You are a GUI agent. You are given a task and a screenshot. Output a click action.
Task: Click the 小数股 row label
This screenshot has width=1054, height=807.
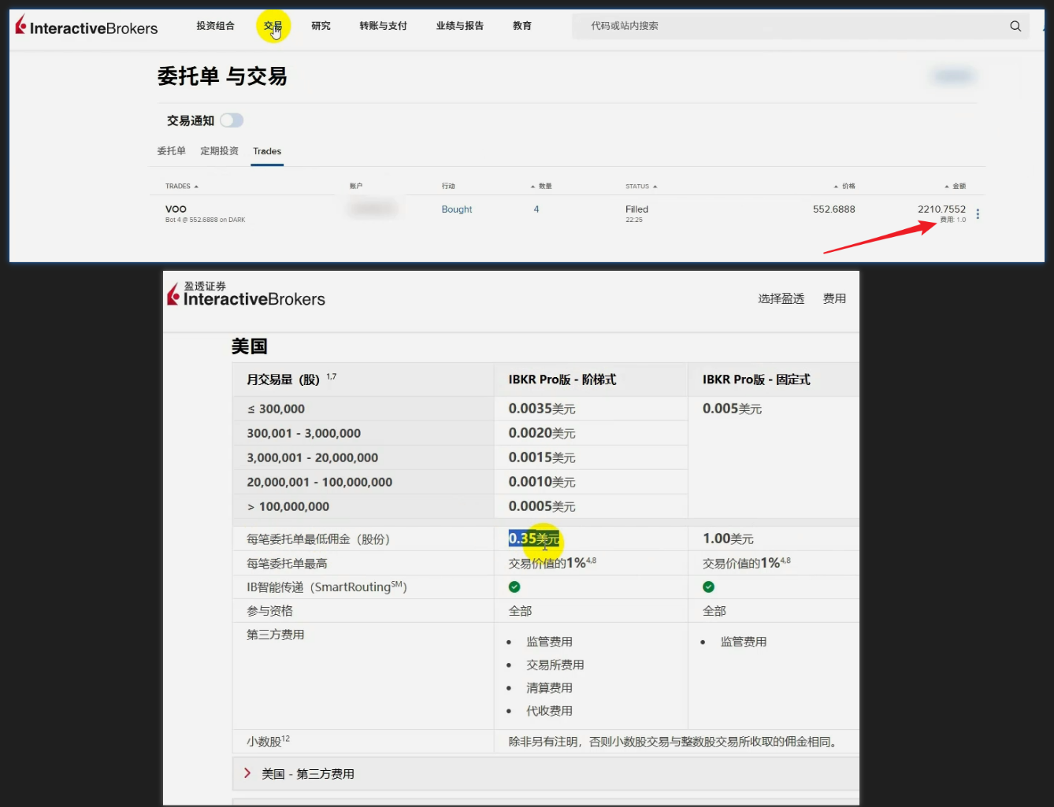tap(268, 741)
